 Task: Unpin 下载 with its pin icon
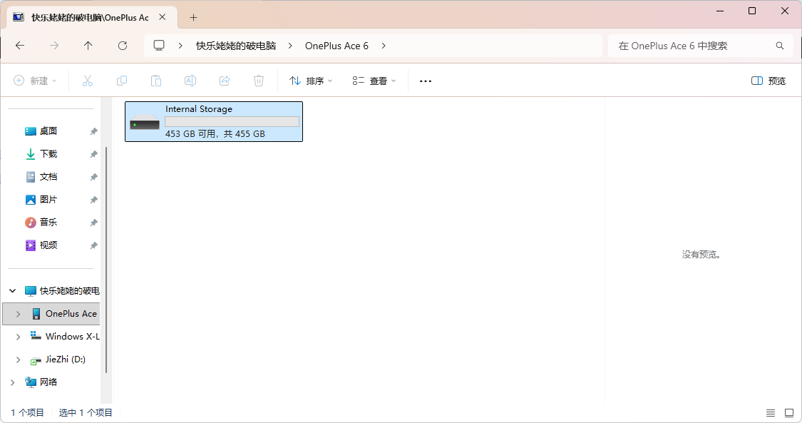click(x=93, y=154)
